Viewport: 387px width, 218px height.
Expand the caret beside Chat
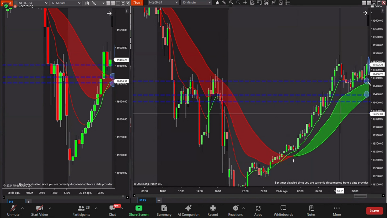coord(122,208)
